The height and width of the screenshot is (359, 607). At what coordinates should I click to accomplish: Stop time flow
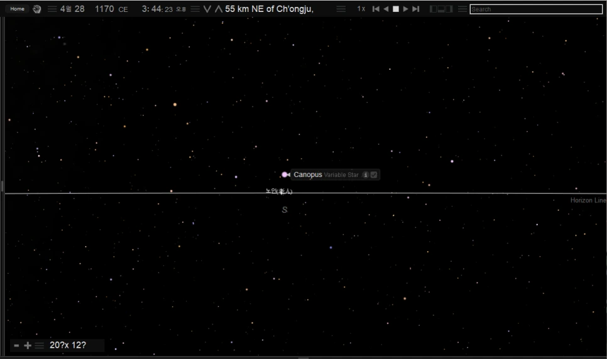click(396, 9)
